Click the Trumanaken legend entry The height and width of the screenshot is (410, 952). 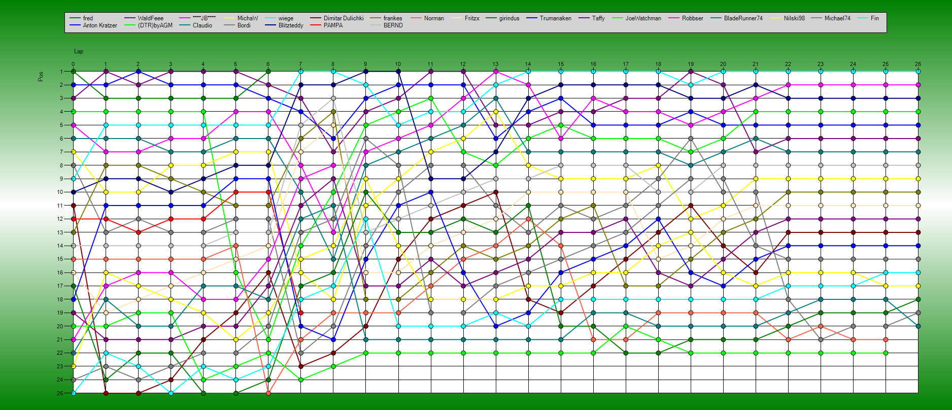[555, 18]
